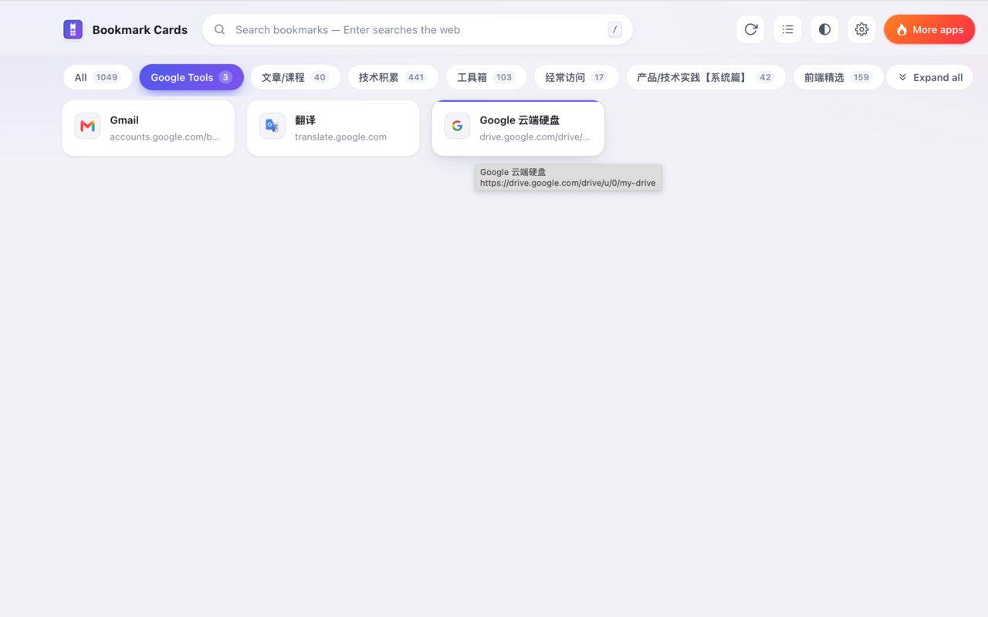Open the Gmail bookmark title
This screenshot has width=988, height=617.
124,120
